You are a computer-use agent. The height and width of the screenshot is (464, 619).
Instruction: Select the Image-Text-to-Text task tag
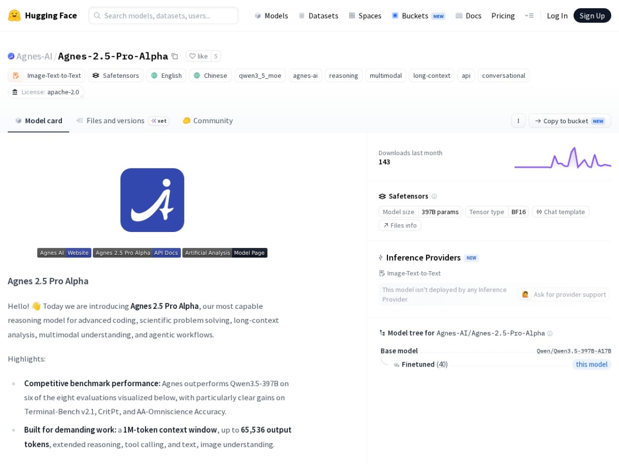(x=46, y=76)
